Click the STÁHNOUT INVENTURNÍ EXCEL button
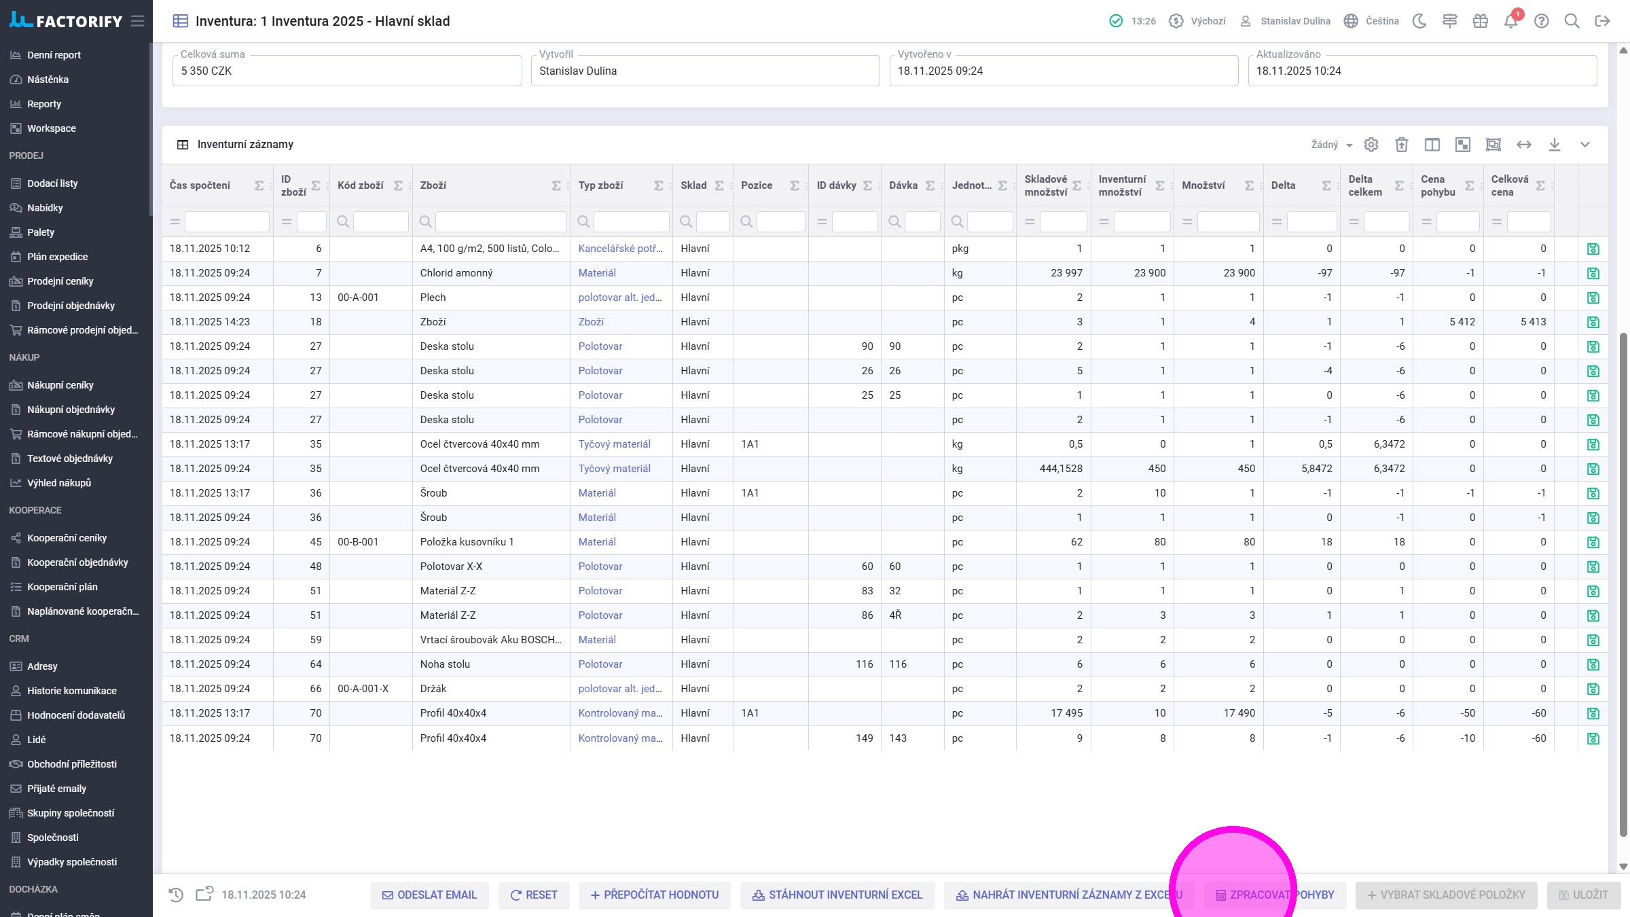 837,895
